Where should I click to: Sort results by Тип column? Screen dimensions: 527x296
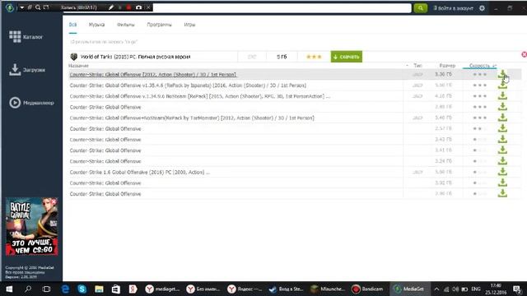point(417,66)
